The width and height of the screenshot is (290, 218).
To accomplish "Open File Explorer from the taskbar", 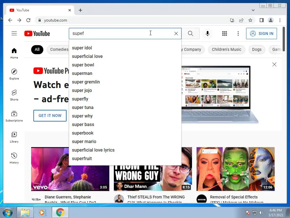I will pyautogui.click(x=25, y=212).
